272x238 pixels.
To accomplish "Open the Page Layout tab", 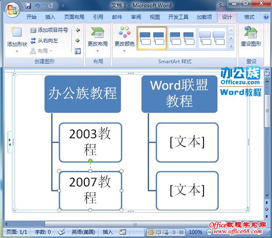I will point(74,17).
